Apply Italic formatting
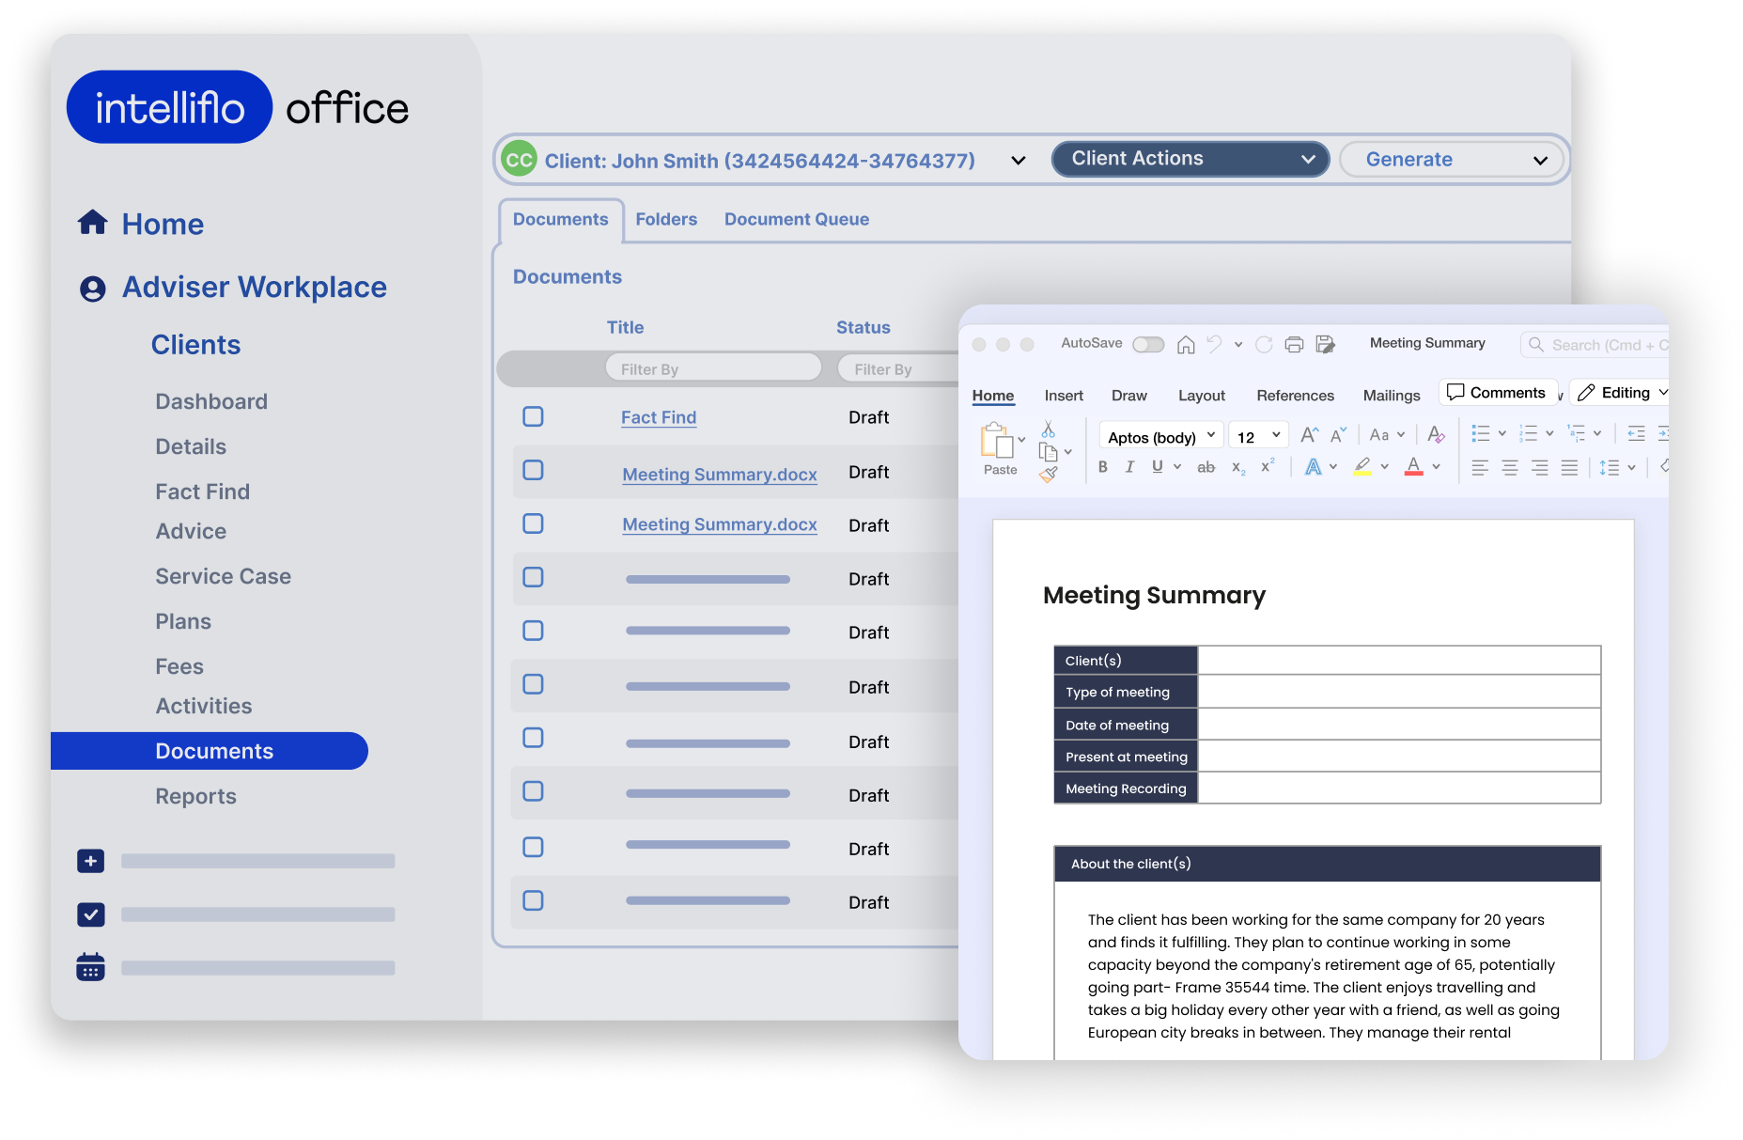The image size is (1743, 1140). tap(1129, 466)
